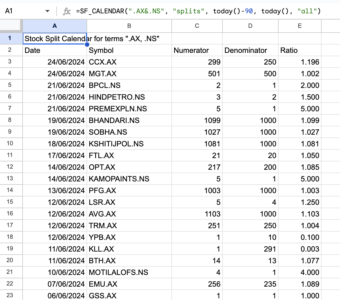Click the KLL.AX symbol cell

click(x=129, y=249)
